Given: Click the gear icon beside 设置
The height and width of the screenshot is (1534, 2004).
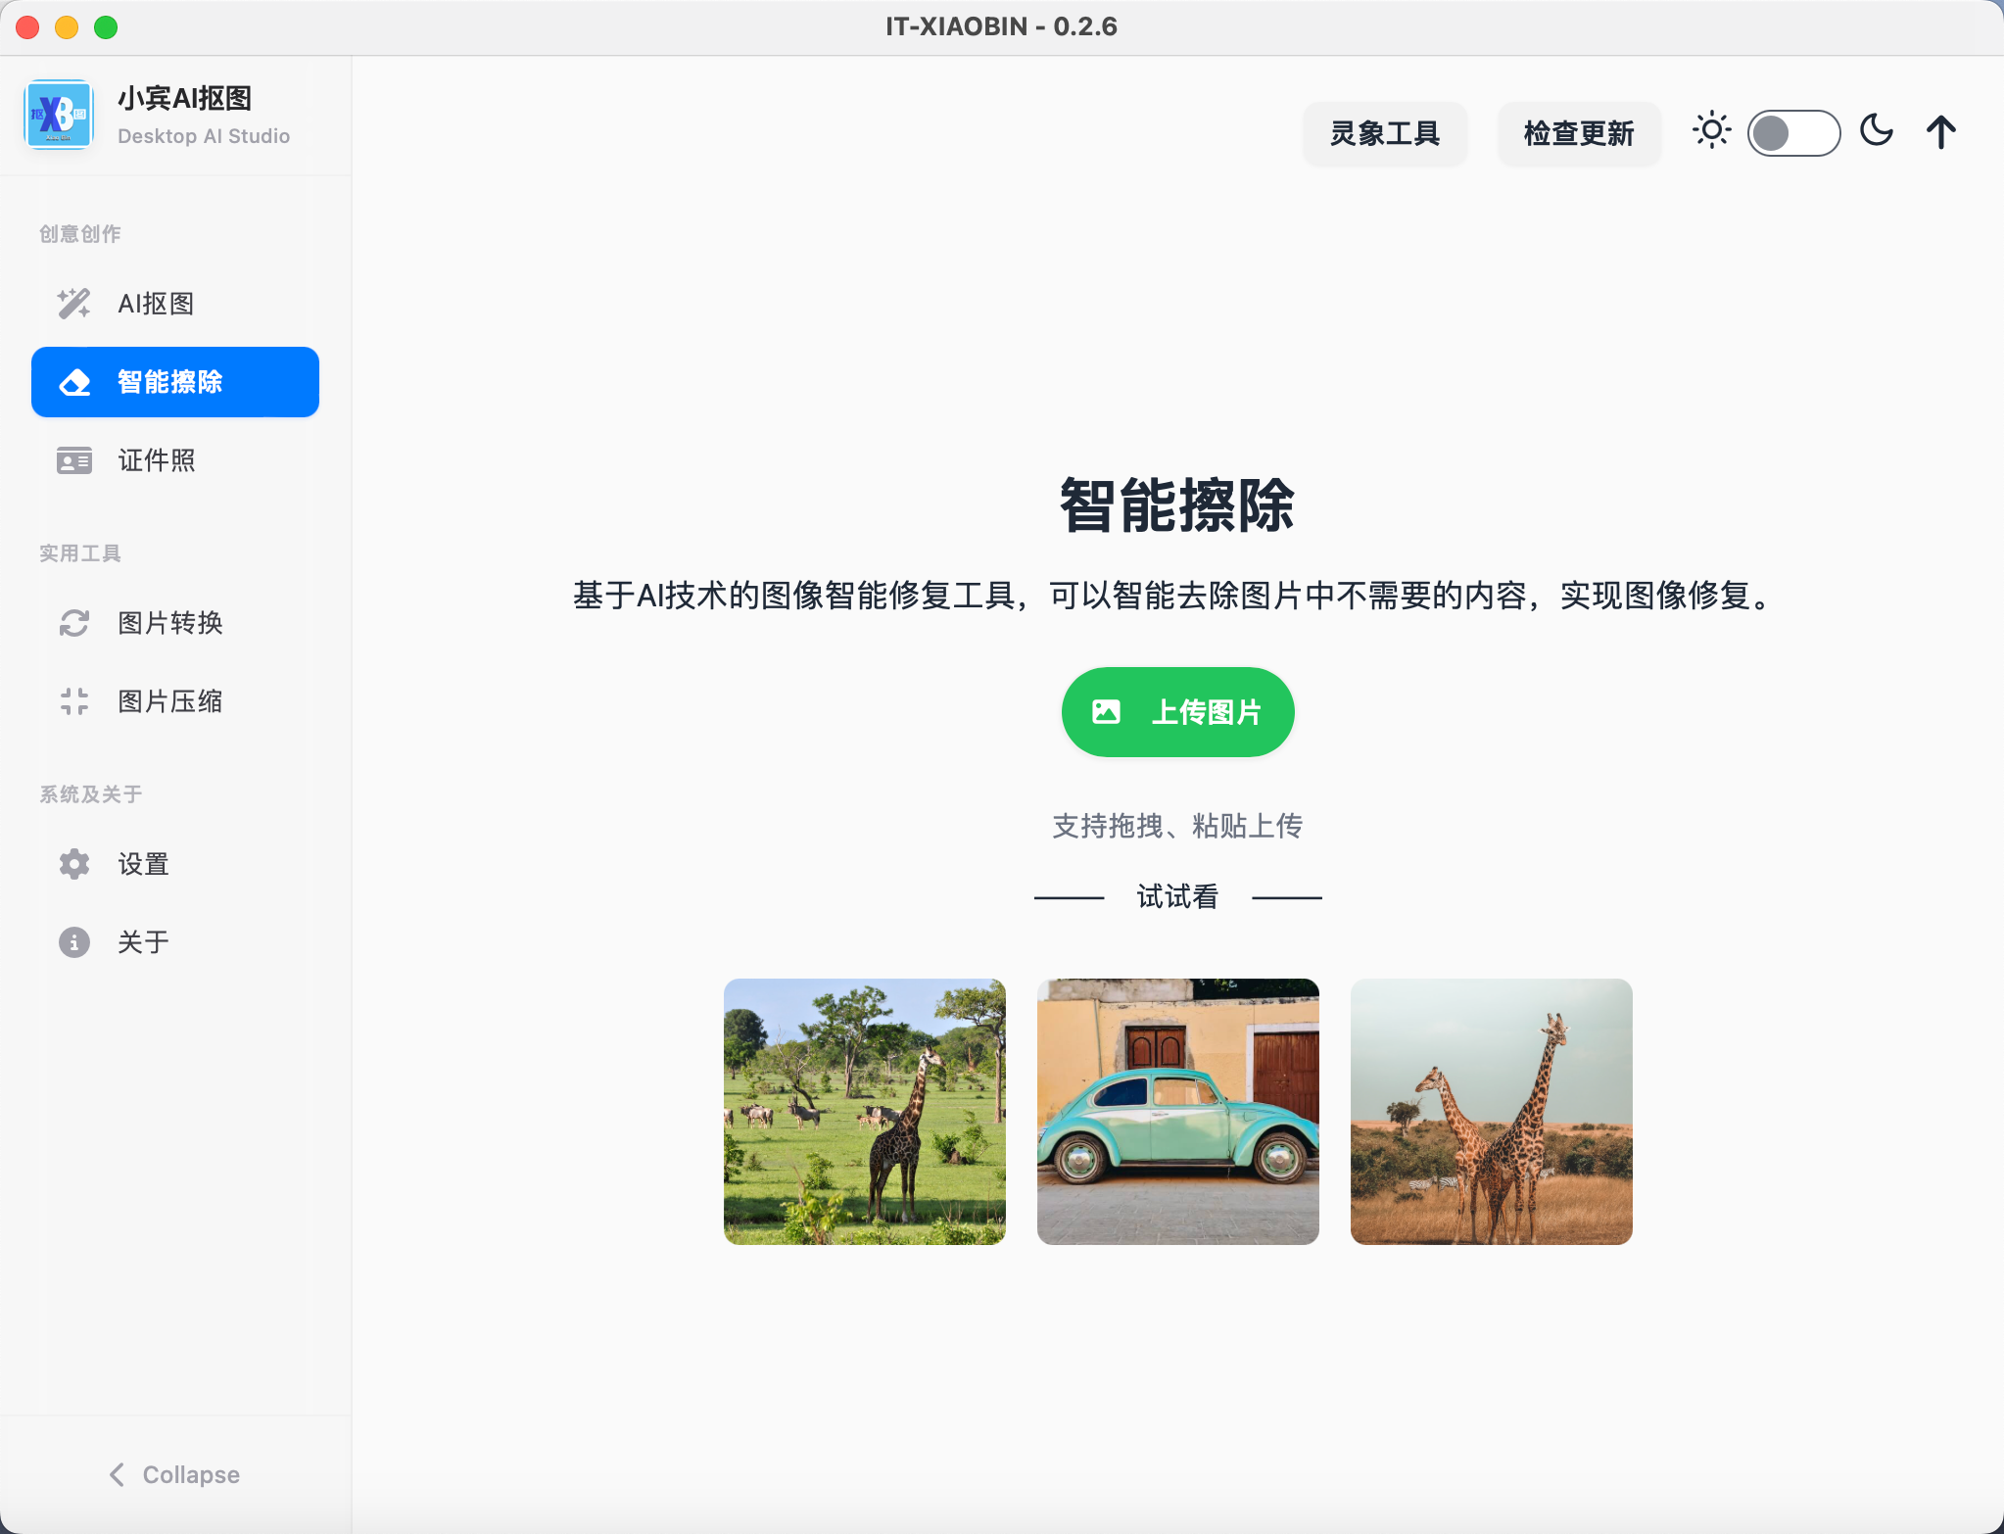Looking at the screenshot, I should coord(74,864).
